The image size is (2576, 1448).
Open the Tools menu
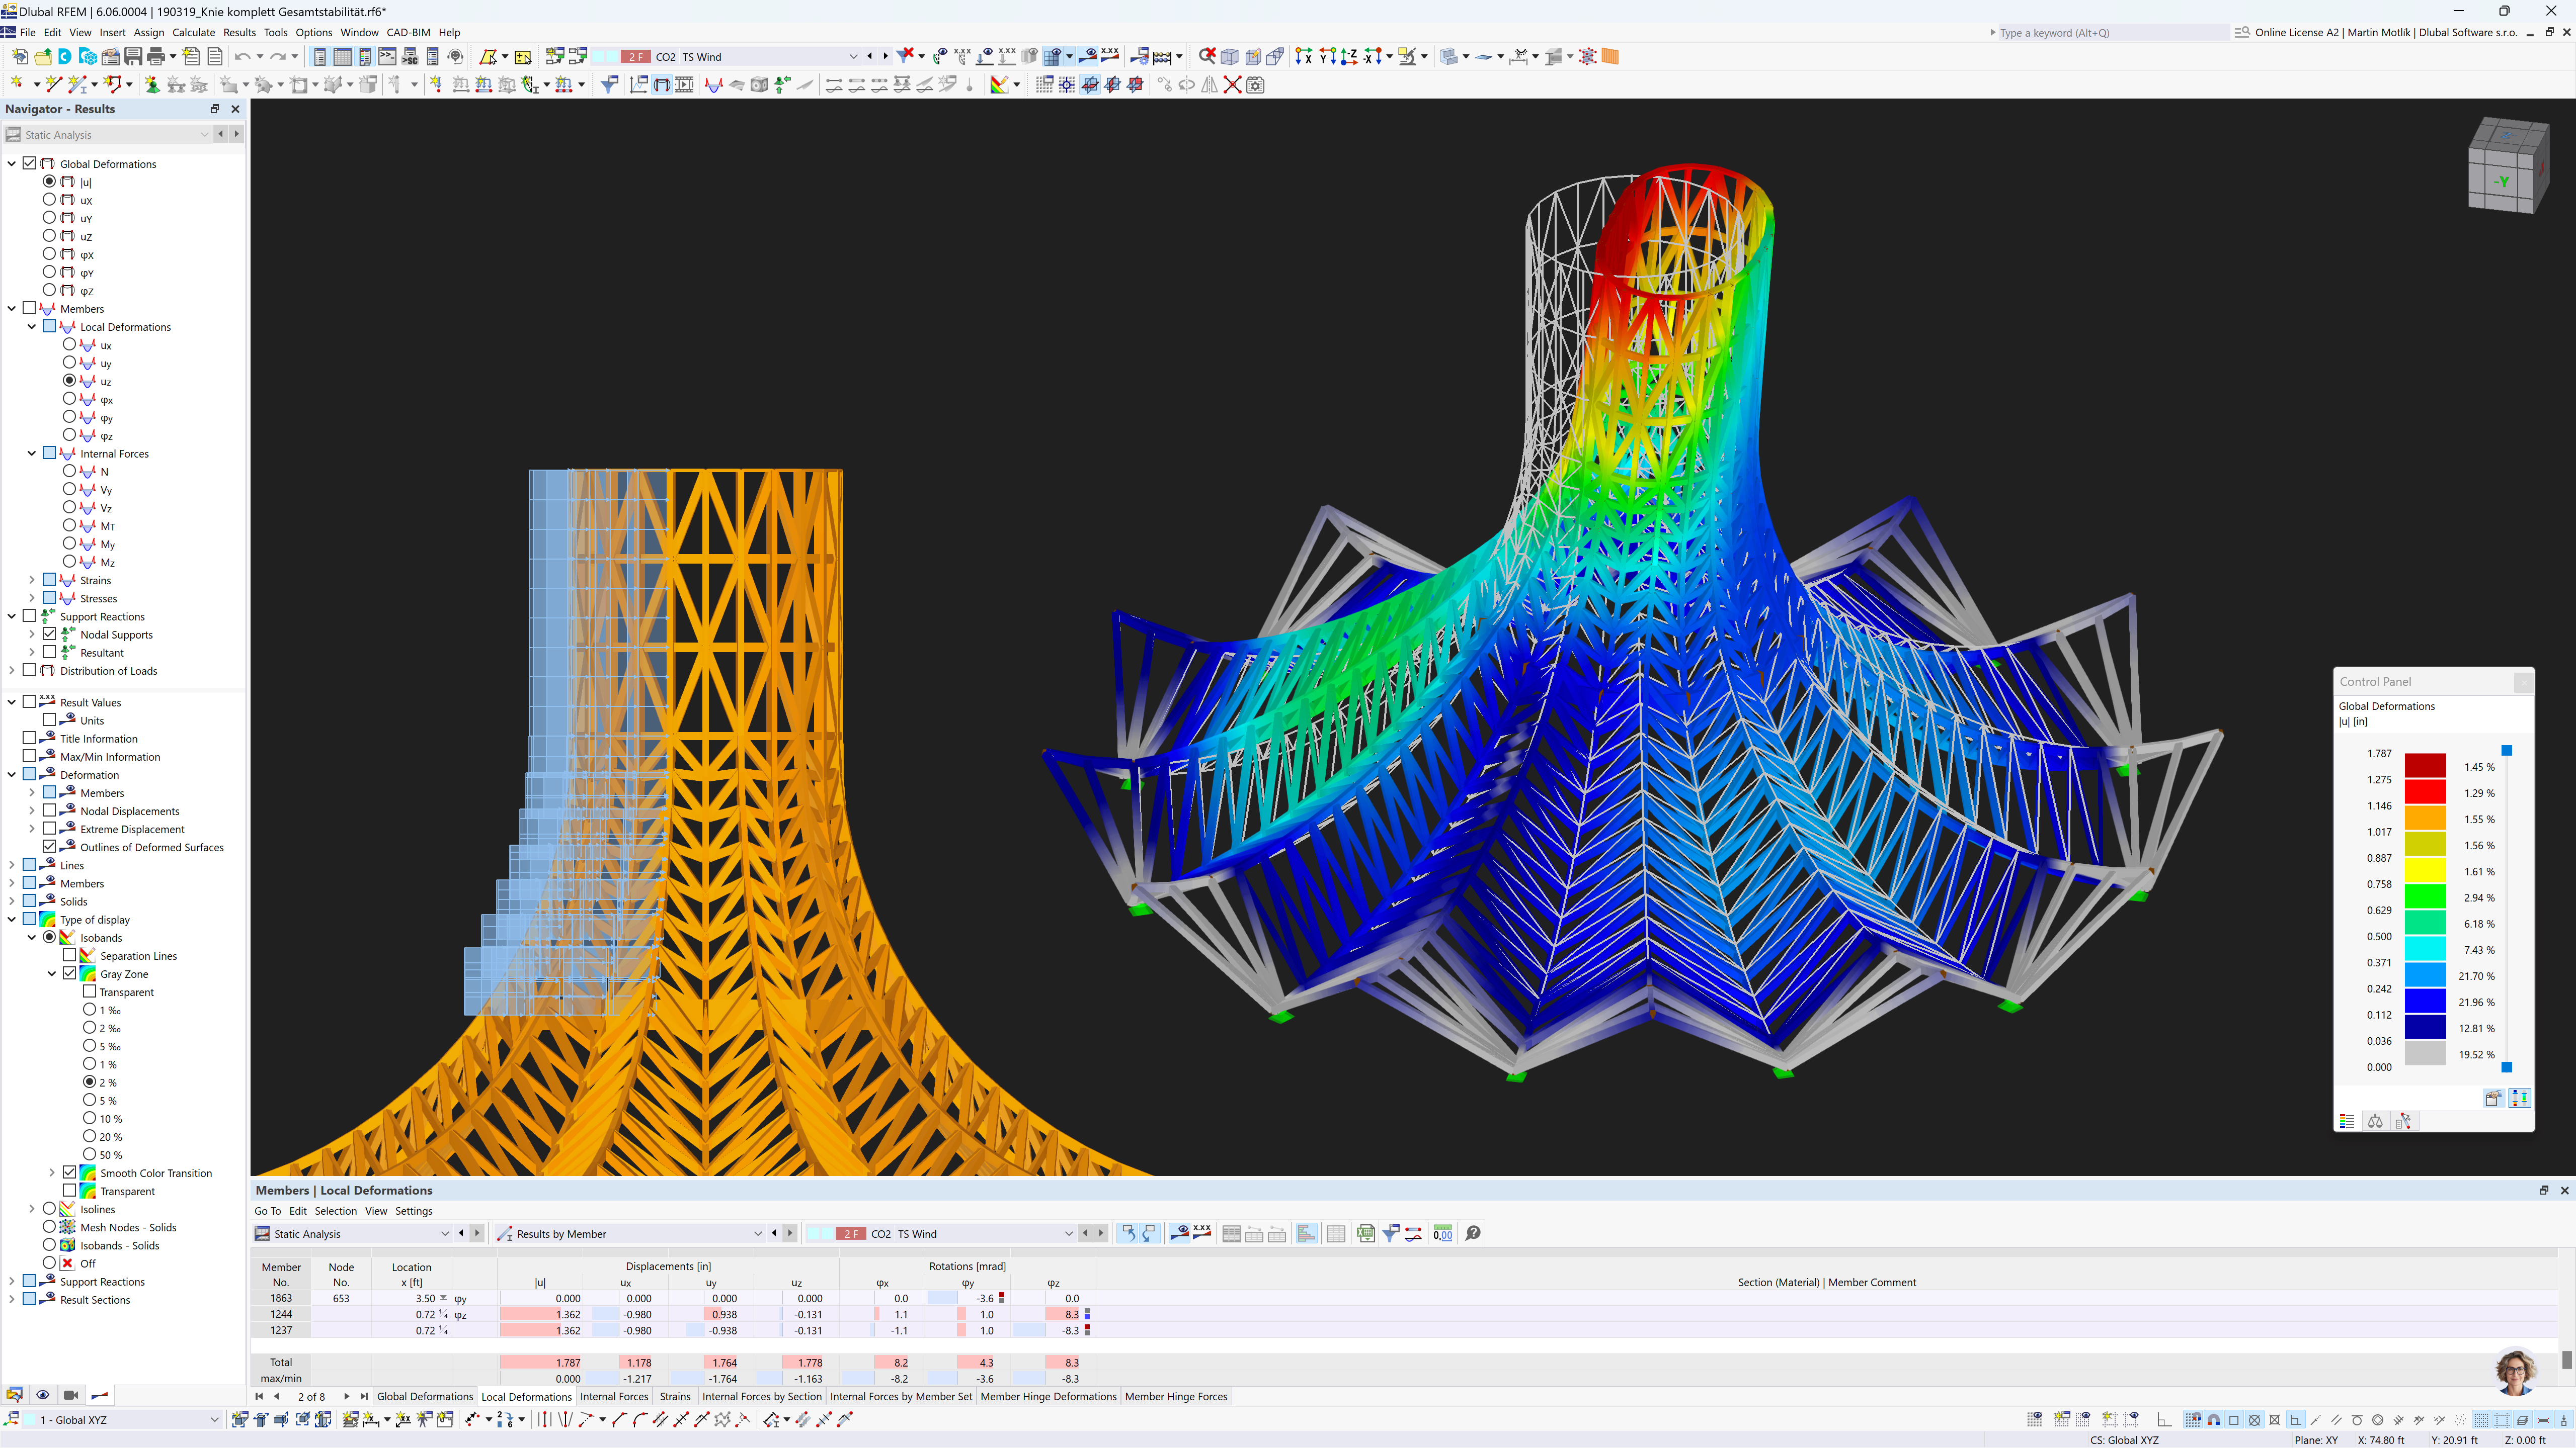tap(276, 32)
